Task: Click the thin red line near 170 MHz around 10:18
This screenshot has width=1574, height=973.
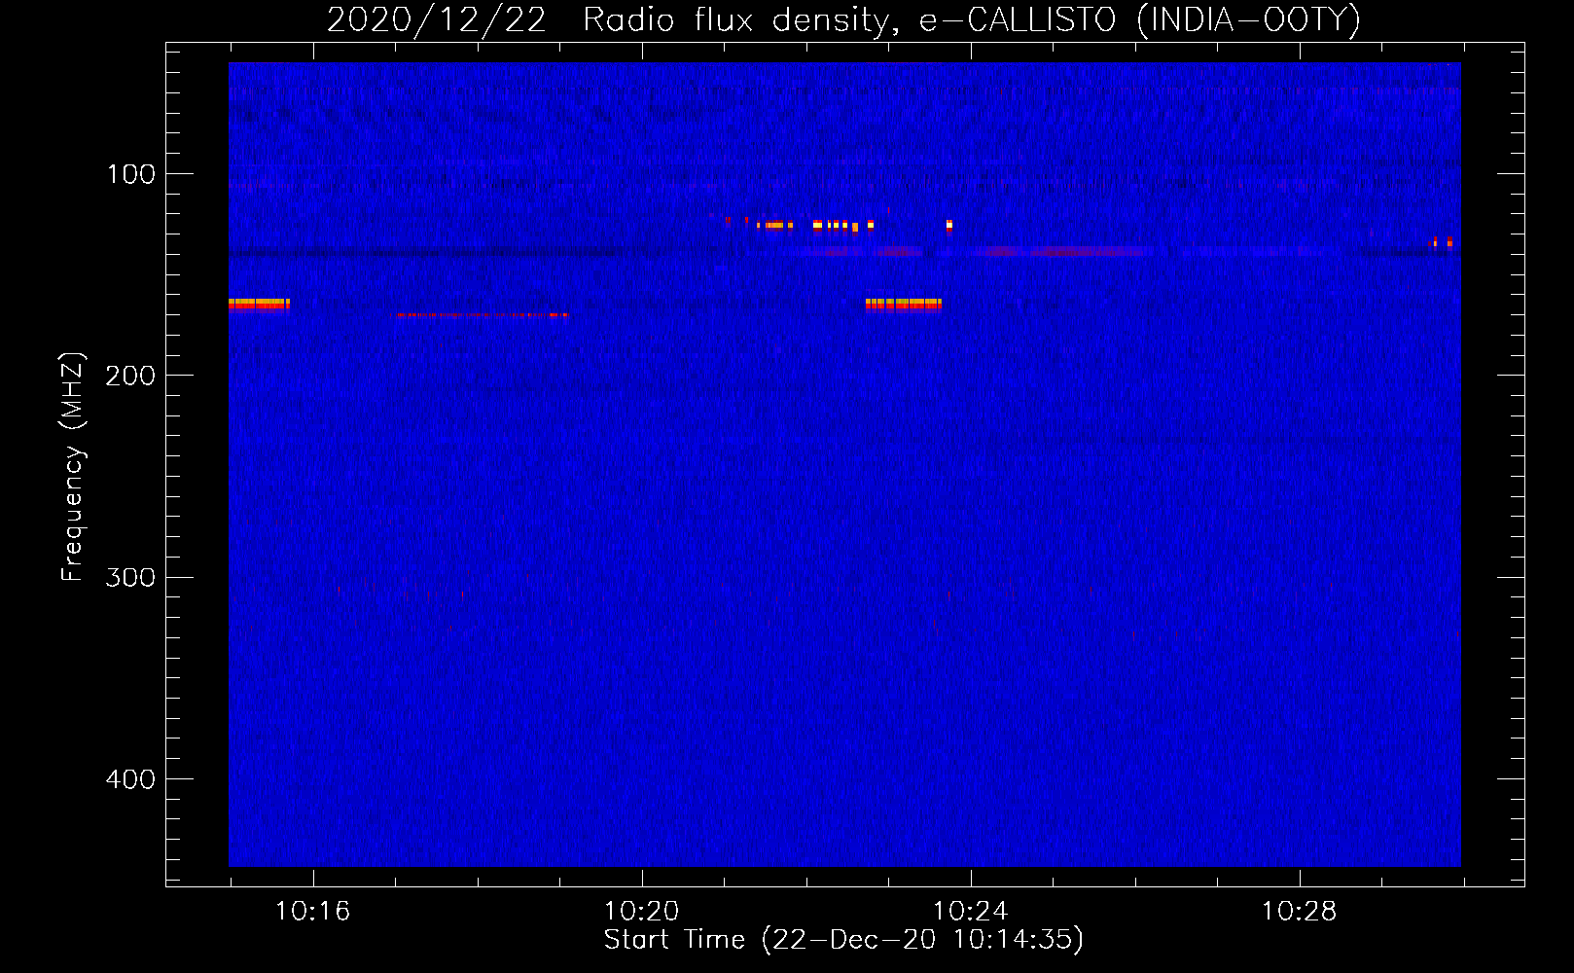Action: (483, 314)
